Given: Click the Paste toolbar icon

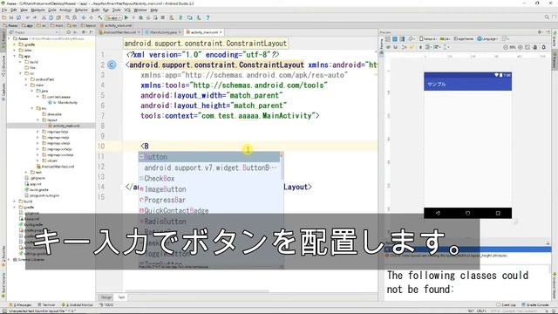Looking at the screenshot, I should click(x=58, y=17).
